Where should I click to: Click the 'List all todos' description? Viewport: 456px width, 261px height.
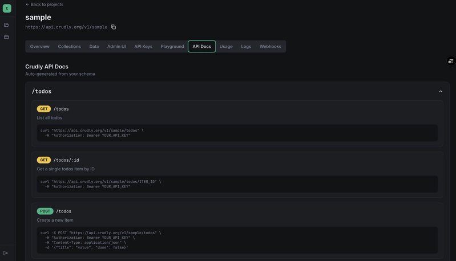pyautogui.click(x=50, y=118)
